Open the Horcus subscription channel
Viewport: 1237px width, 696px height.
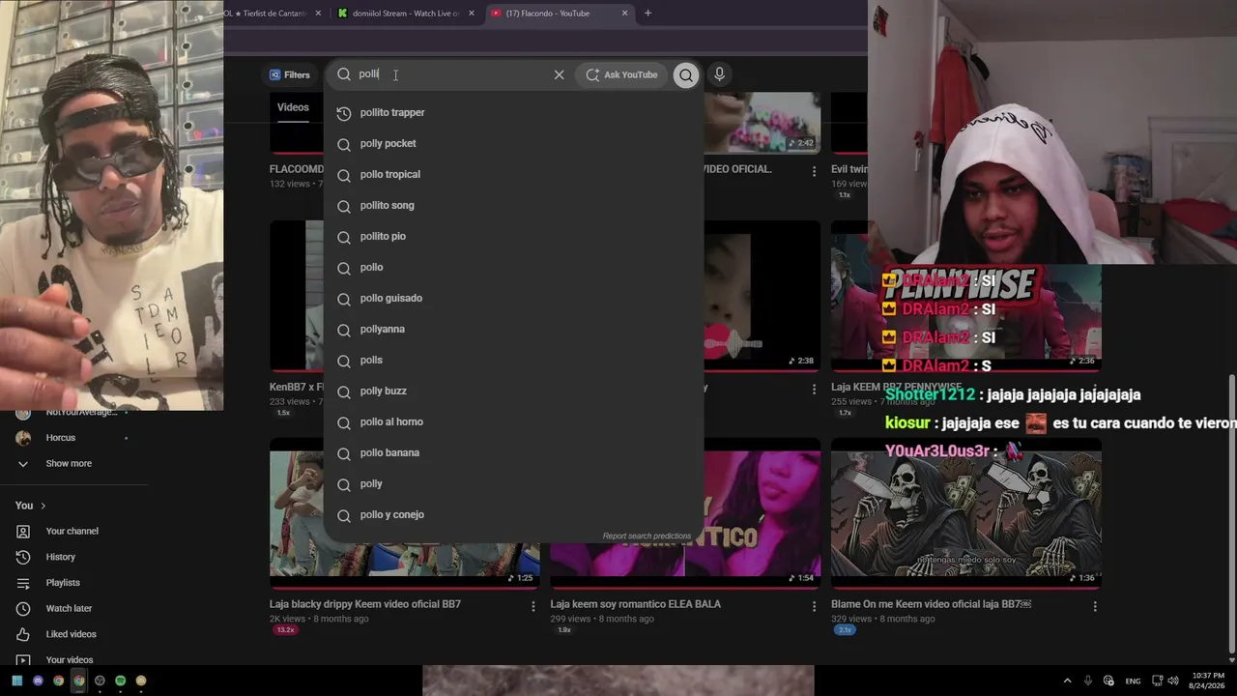(60, 438)
